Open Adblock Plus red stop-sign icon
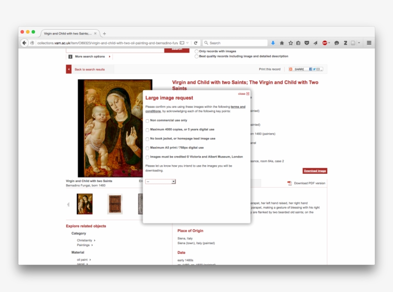Image resolution: width=393 pixels, height=292 pixels. click(x=324, y=43)
